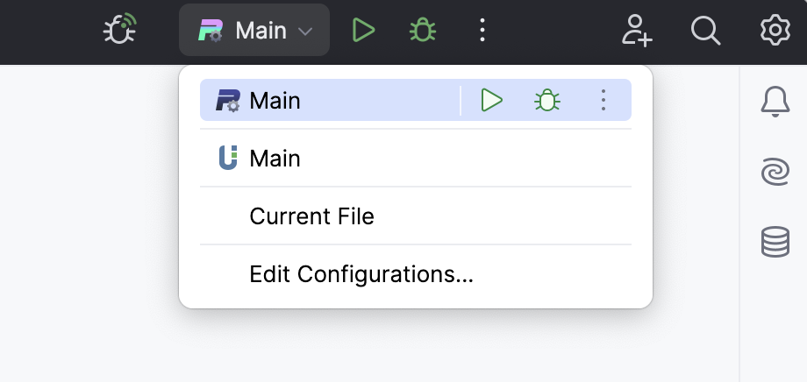Show more options for highlighted Main entry
The height and width of the screenshot is (382, 807).
pyautogui.click(x=603, y=101)
